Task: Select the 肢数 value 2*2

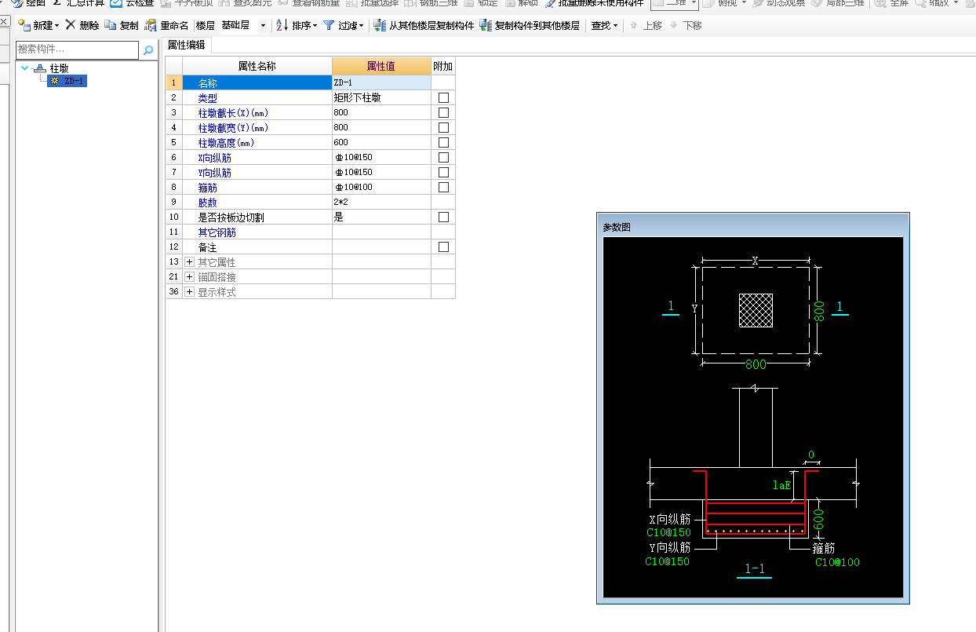Action: 381,202
